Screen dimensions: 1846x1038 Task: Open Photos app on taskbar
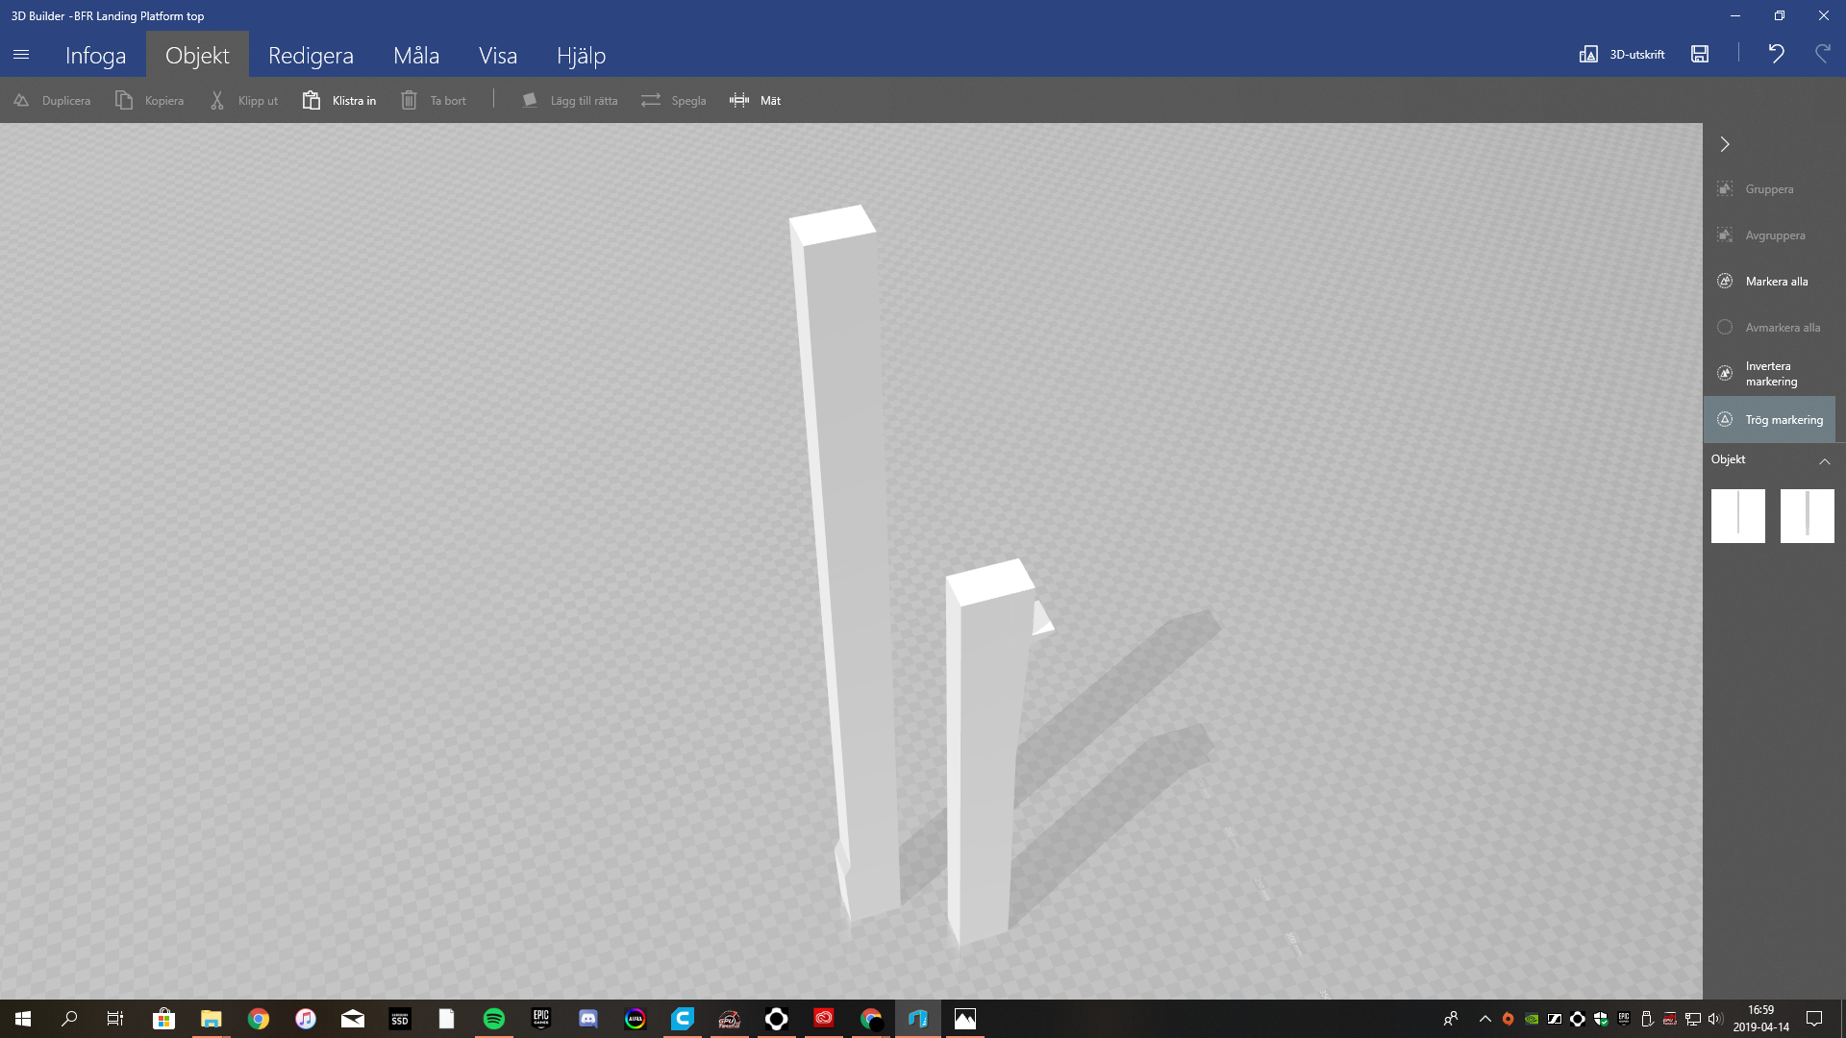click(965, 1019)
